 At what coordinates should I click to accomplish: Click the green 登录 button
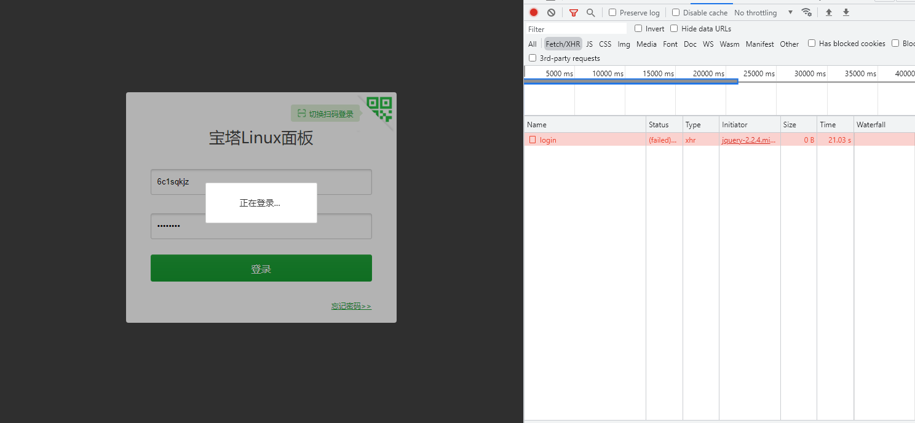(x=261, y=268)
